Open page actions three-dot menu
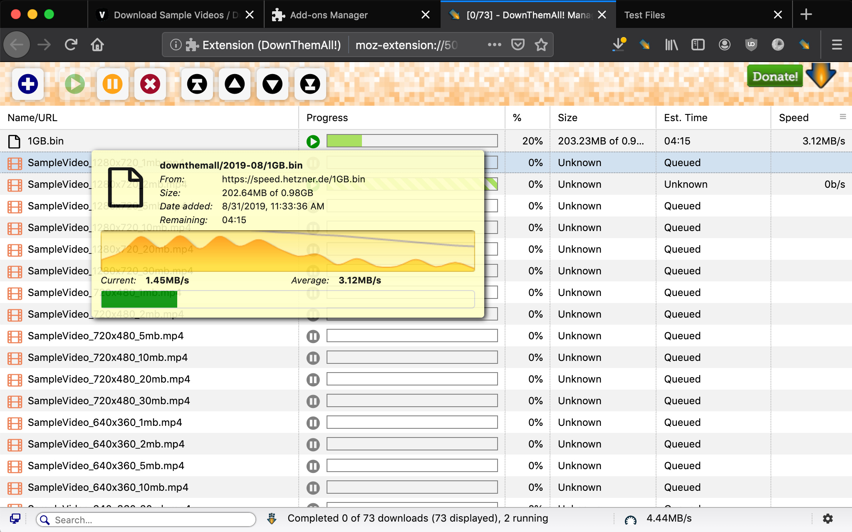Viewport: 852px width, 532px height. point(494,45)
